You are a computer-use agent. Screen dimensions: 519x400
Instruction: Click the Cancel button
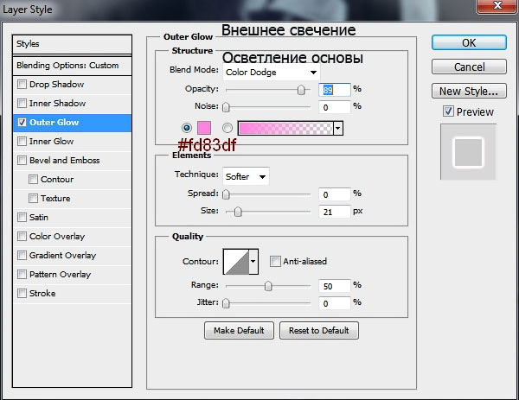coord(469,67)
